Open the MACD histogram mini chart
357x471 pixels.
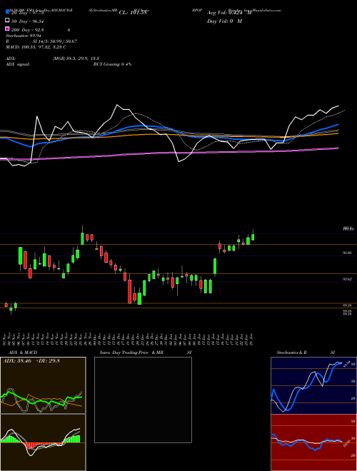pyautogui.click(x=43, y=442)
